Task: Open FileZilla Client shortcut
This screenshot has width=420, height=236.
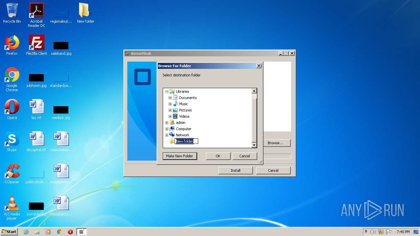Action: pyautogui.click(x=36, y=45)
